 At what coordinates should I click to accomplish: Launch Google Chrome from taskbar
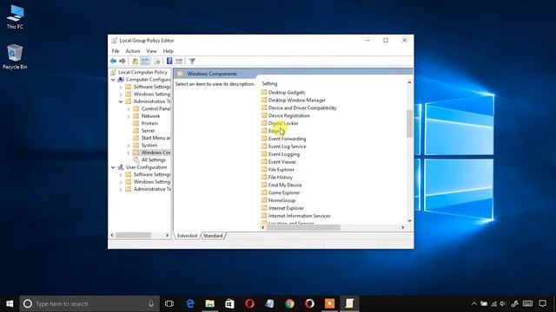(x=289, y=303)
